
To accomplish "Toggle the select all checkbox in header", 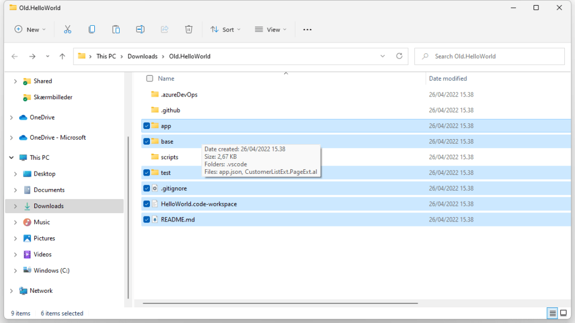I will pyautogui.click(x=149, y=79).
